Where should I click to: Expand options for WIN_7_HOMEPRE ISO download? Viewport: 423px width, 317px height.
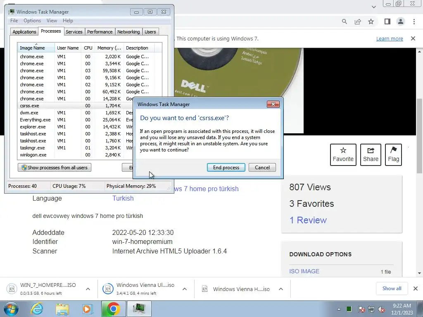pos(88,289)
